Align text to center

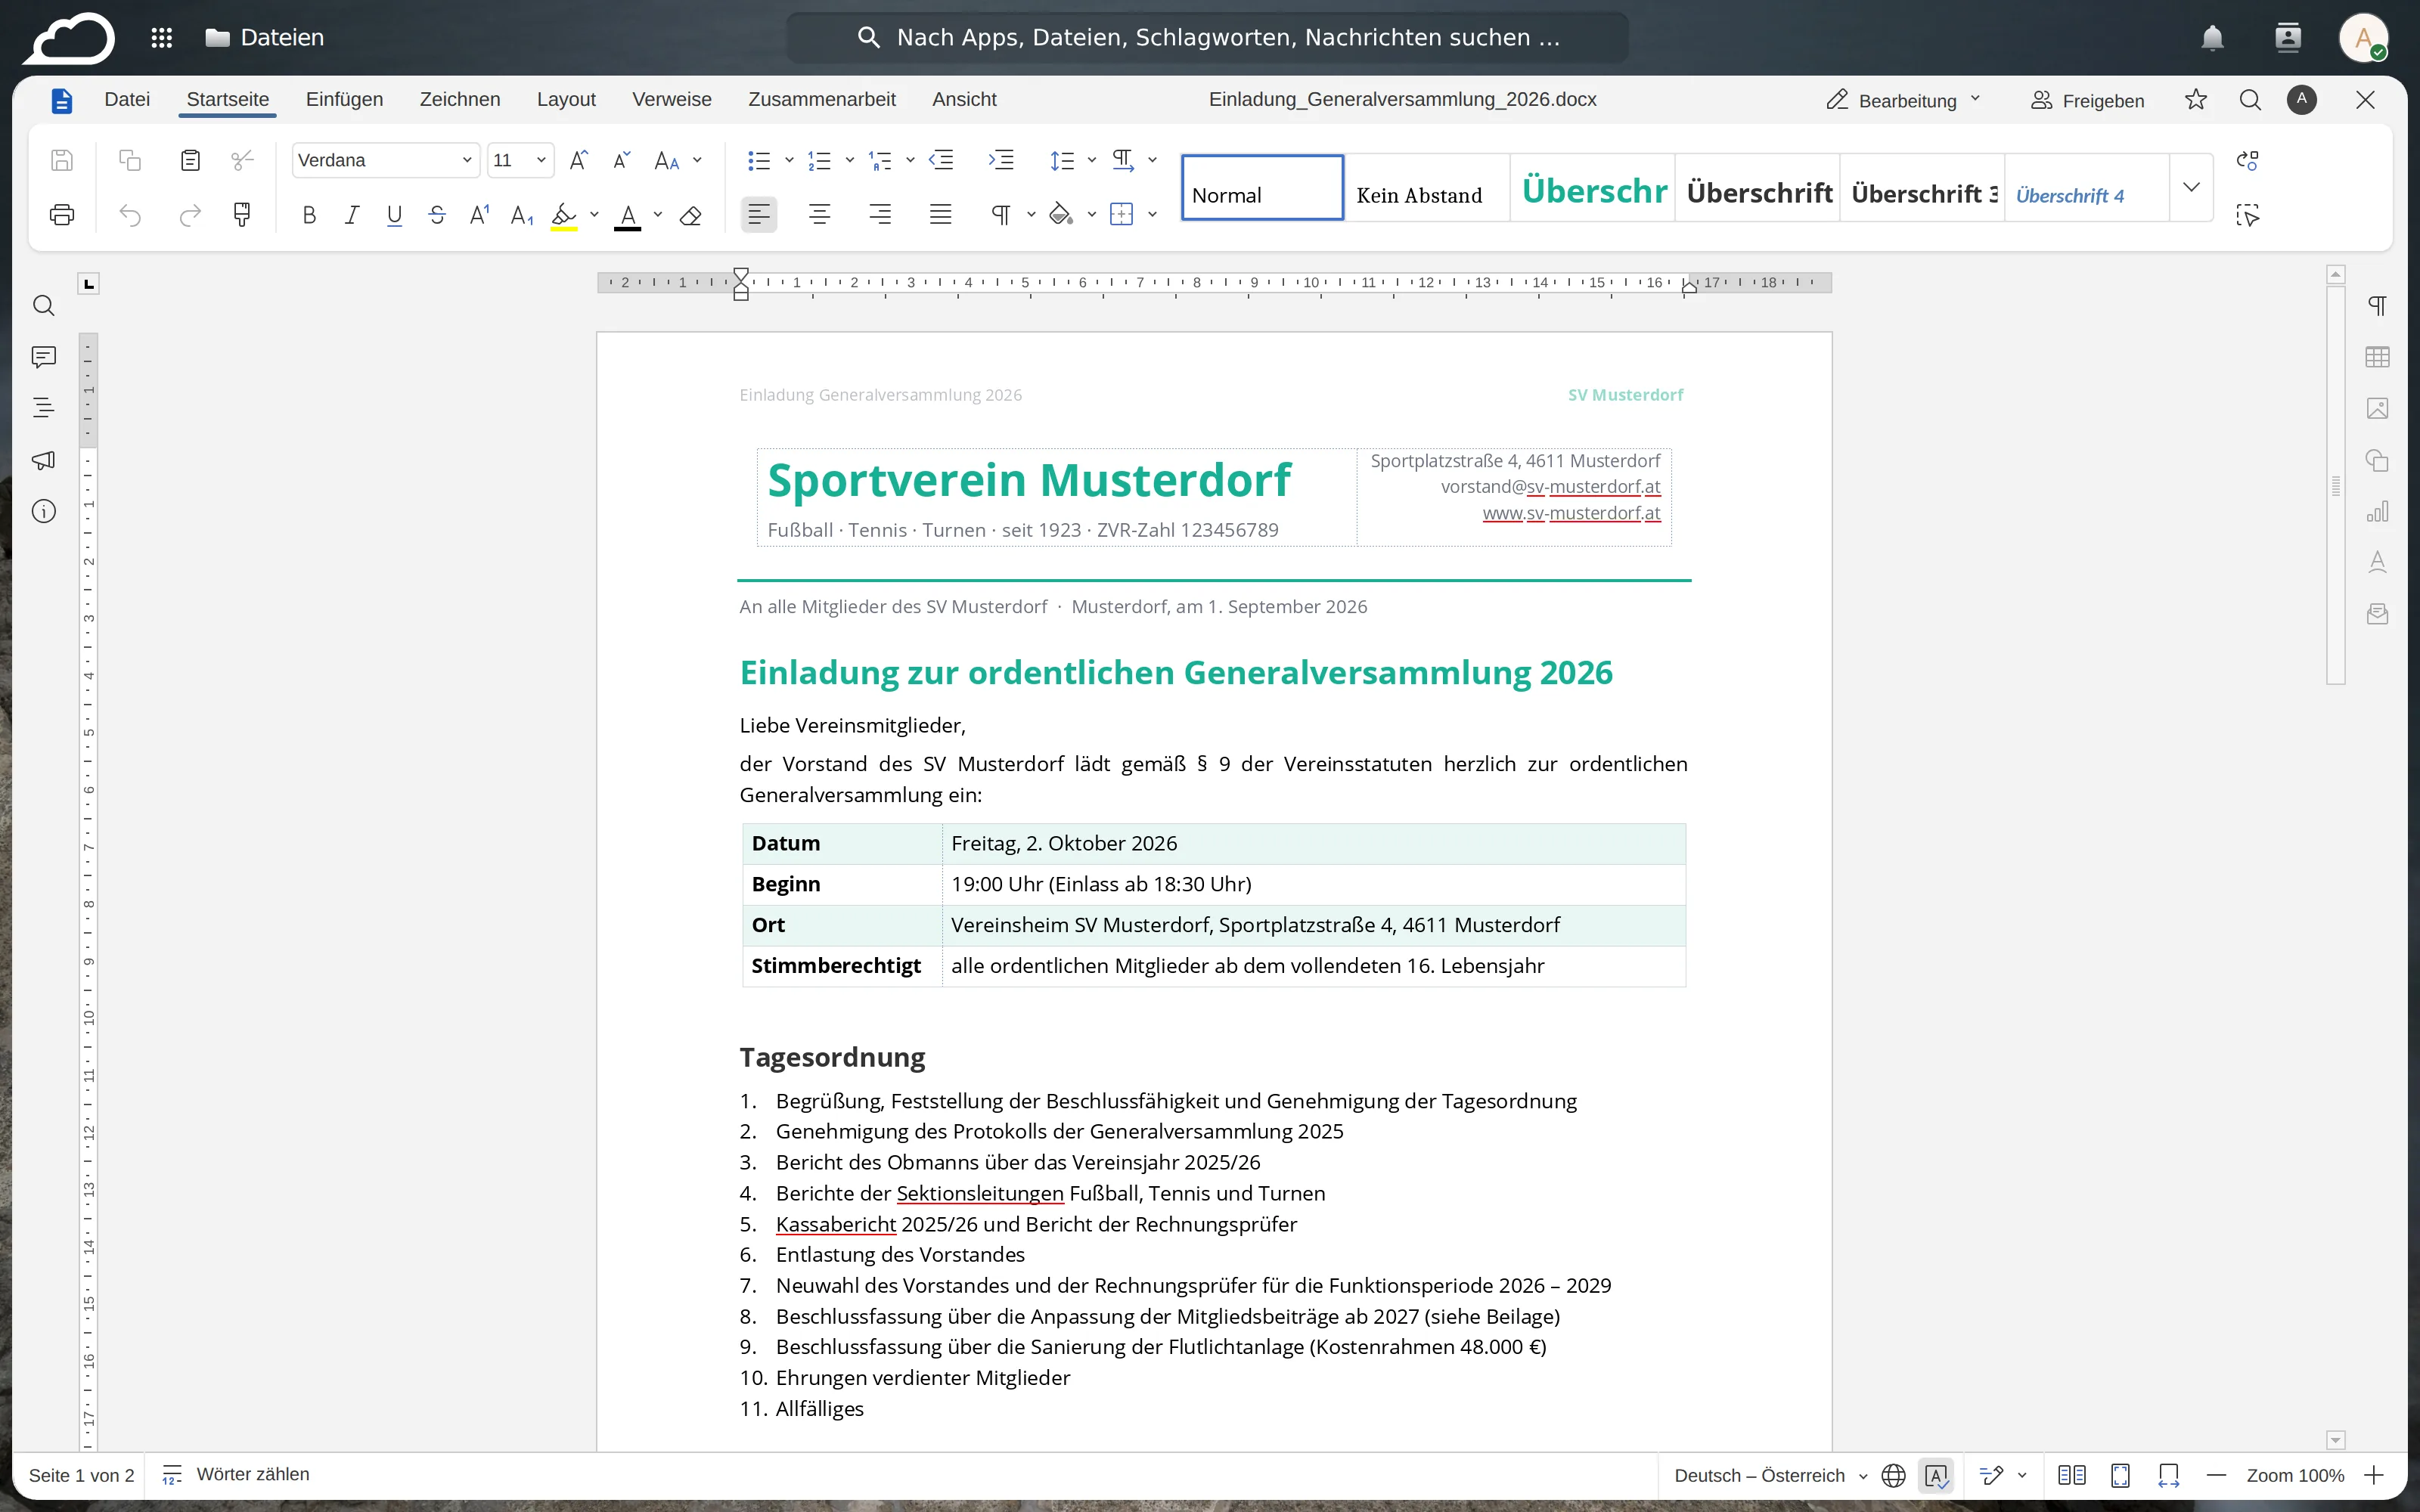pos(820,214)
